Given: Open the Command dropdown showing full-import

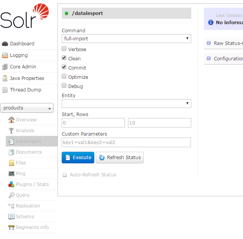Looking at the screenshot, I should click(126, 39).
